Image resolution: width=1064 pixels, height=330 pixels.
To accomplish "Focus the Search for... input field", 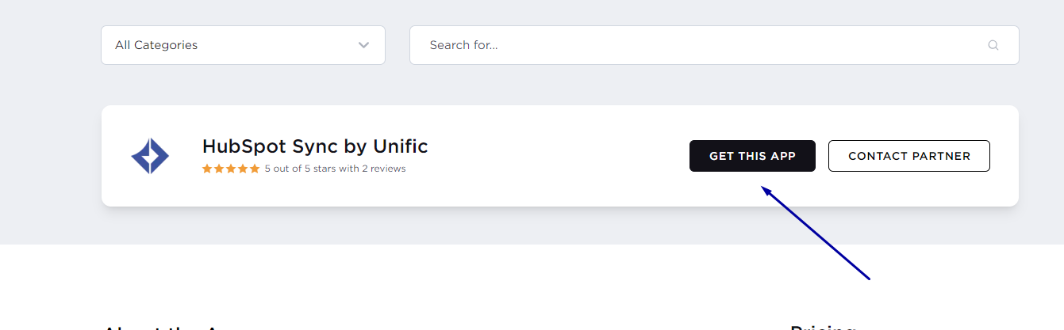I will coord(714,45).
